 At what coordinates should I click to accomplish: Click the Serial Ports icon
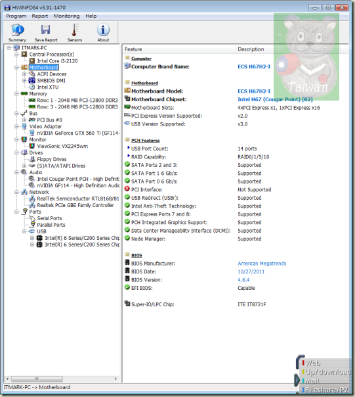32,218
